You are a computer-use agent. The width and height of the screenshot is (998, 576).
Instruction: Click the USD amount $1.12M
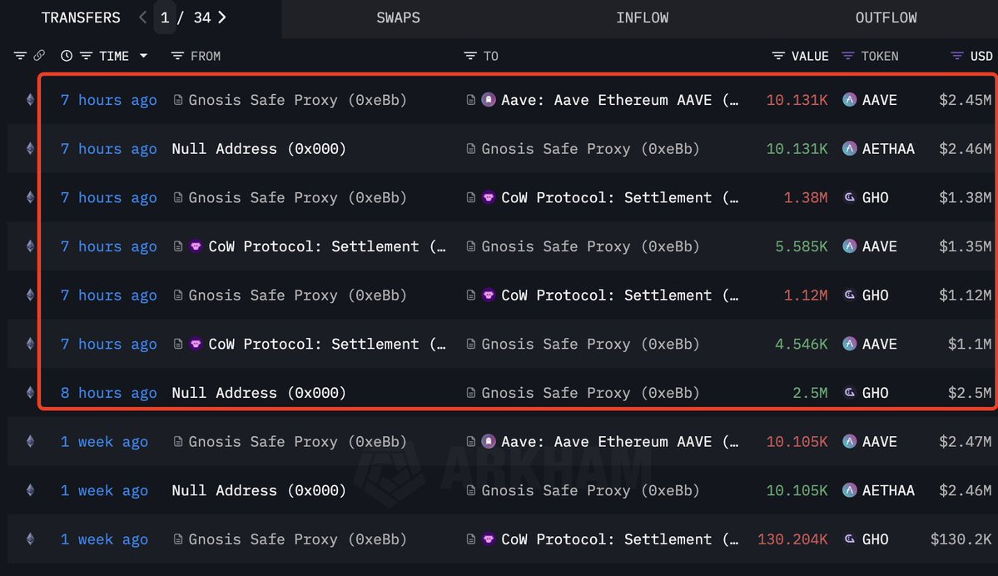tap(965, 295)
